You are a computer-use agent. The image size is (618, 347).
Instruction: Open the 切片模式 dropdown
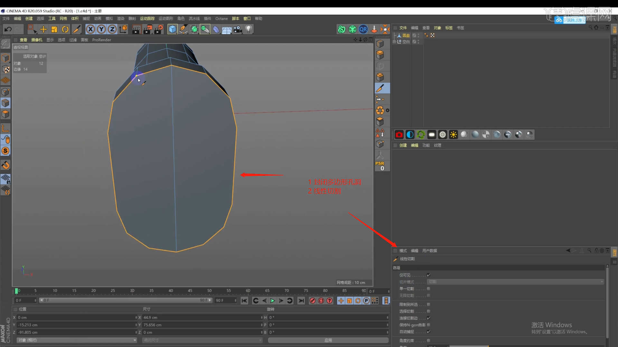pyautogui.click(x=515, y=282)
